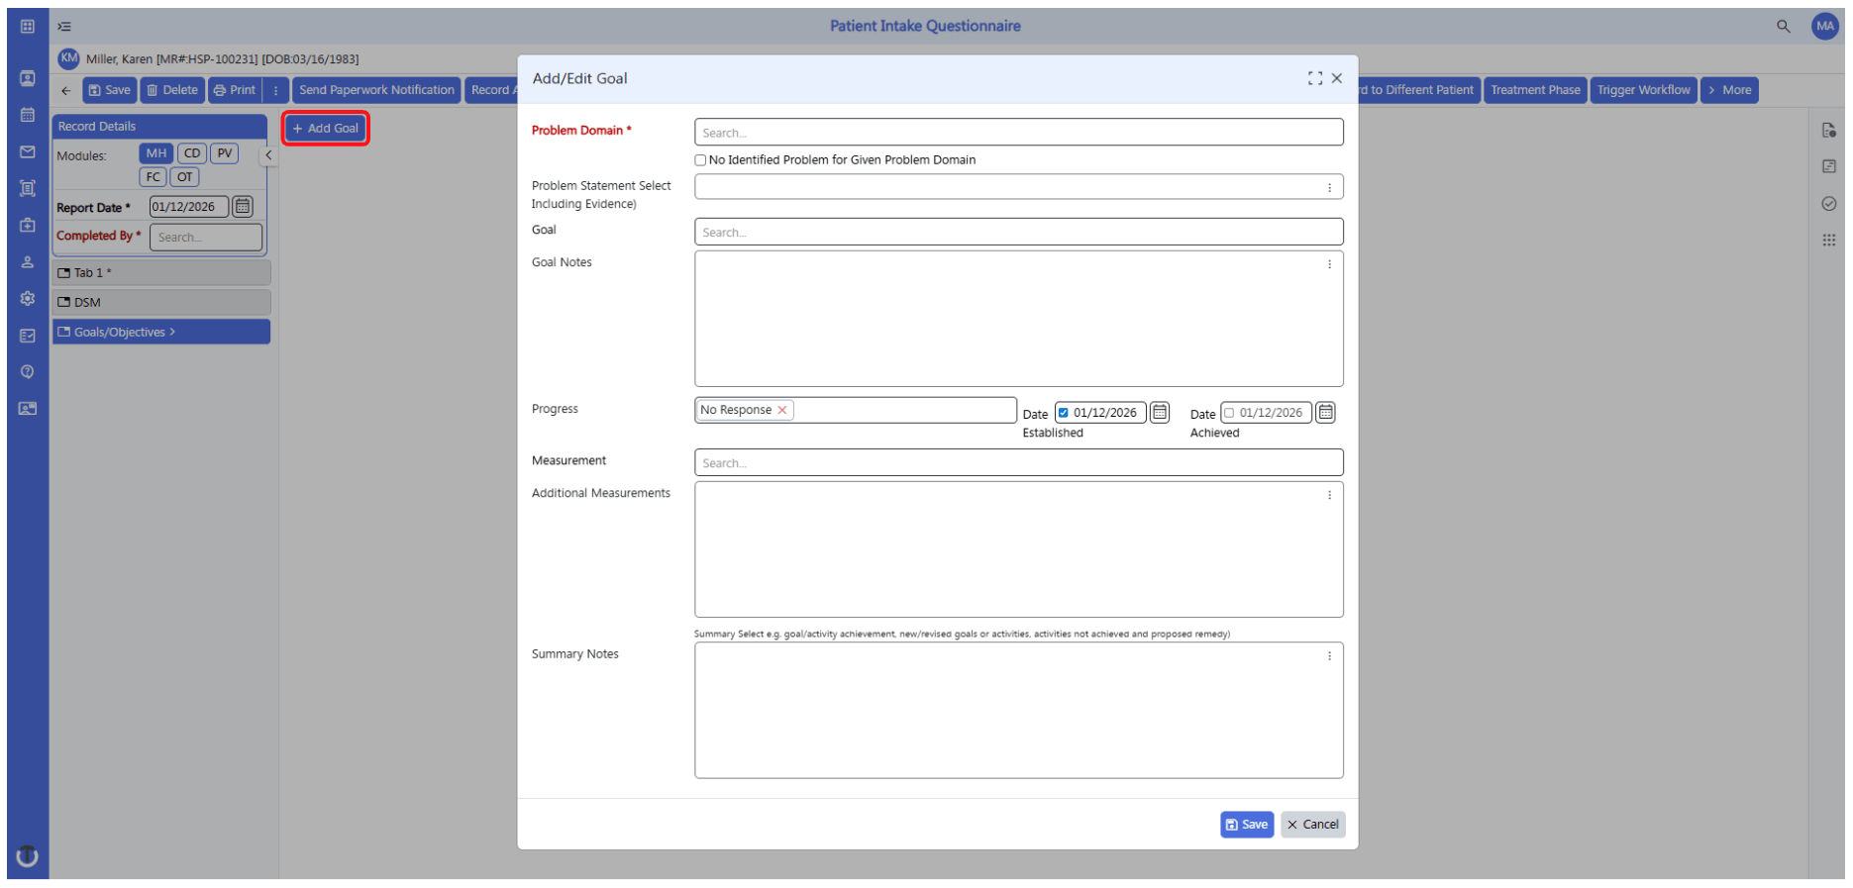Image resolution: width=1853 pixels, height=888 pixels.
Task: Open Problem Statement options menu dots
Action: point(1329,188)
